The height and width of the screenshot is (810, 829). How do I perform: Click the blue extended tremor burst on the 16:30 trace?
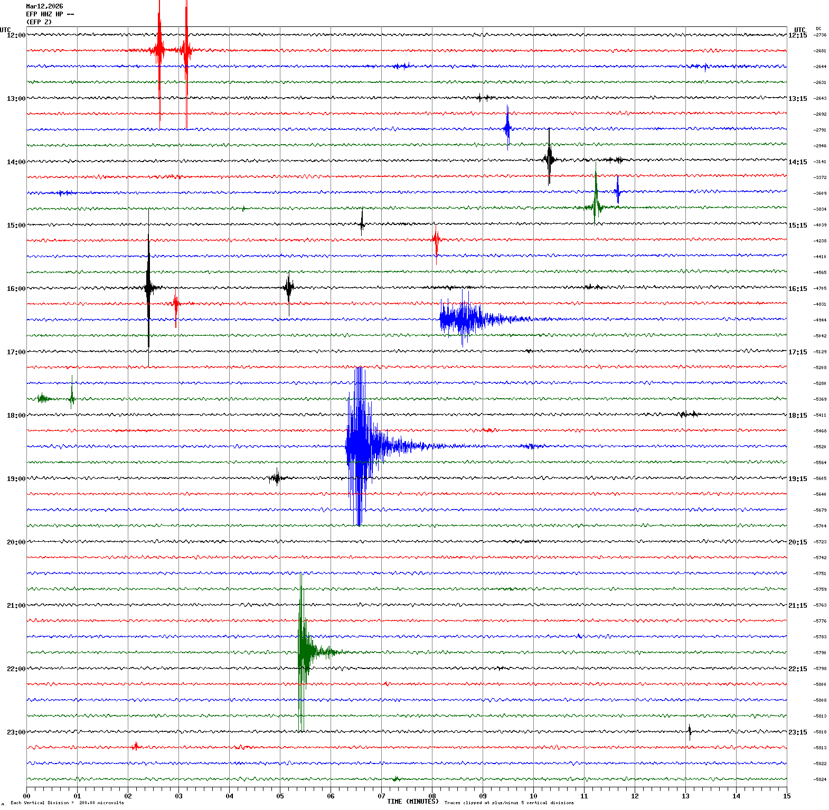click(463, 319)
